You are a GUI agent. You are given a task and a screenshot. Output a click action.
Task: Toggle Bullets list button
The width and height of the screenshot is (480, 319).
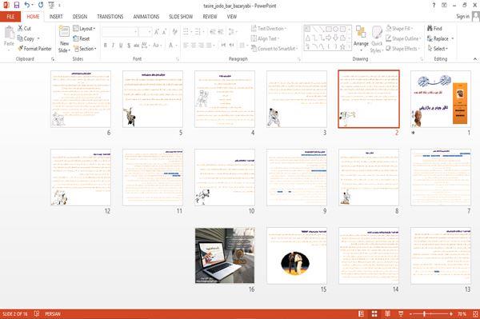(186, 32)
